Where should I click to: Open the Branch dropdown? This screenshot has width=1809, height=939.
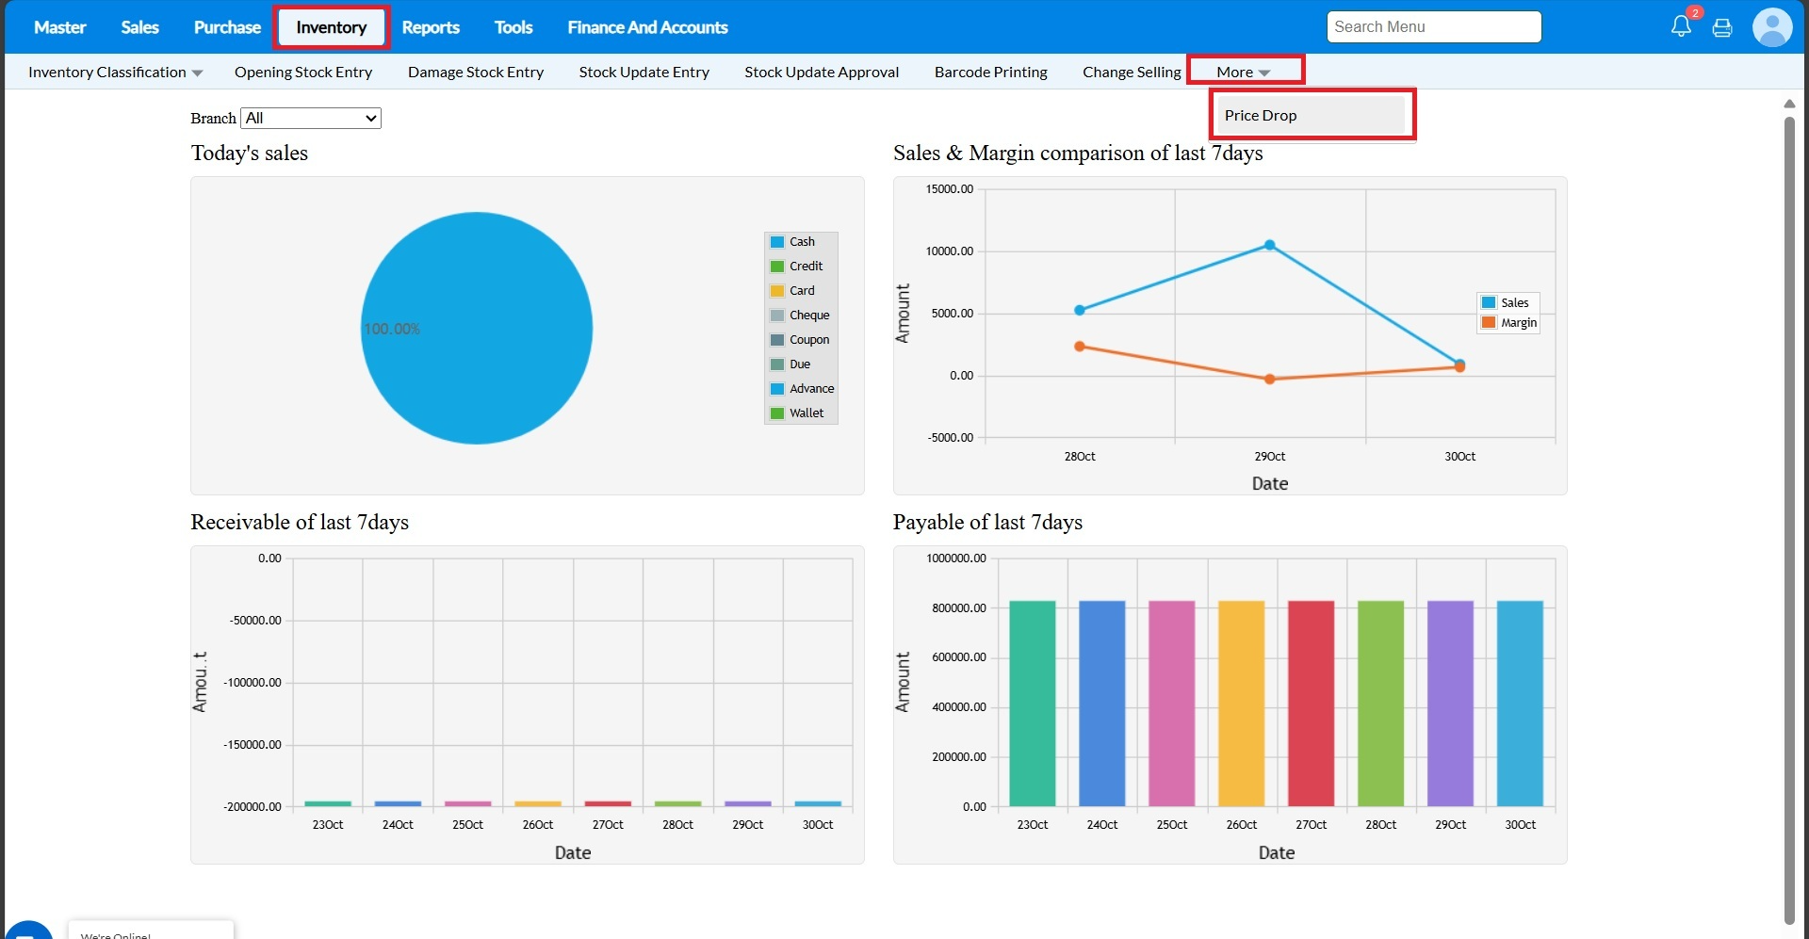click(x=311, y=118)
